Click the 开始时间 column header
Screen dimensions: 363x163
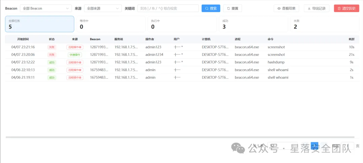(23, 39)
